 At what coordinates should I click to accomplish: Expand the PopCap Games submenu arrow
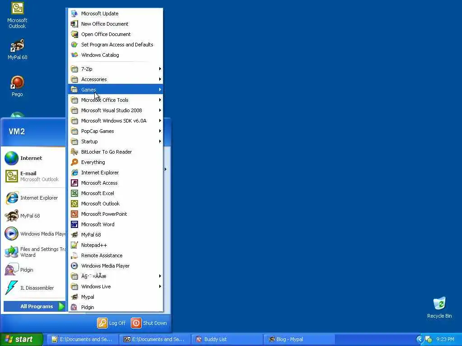[160, 131]
